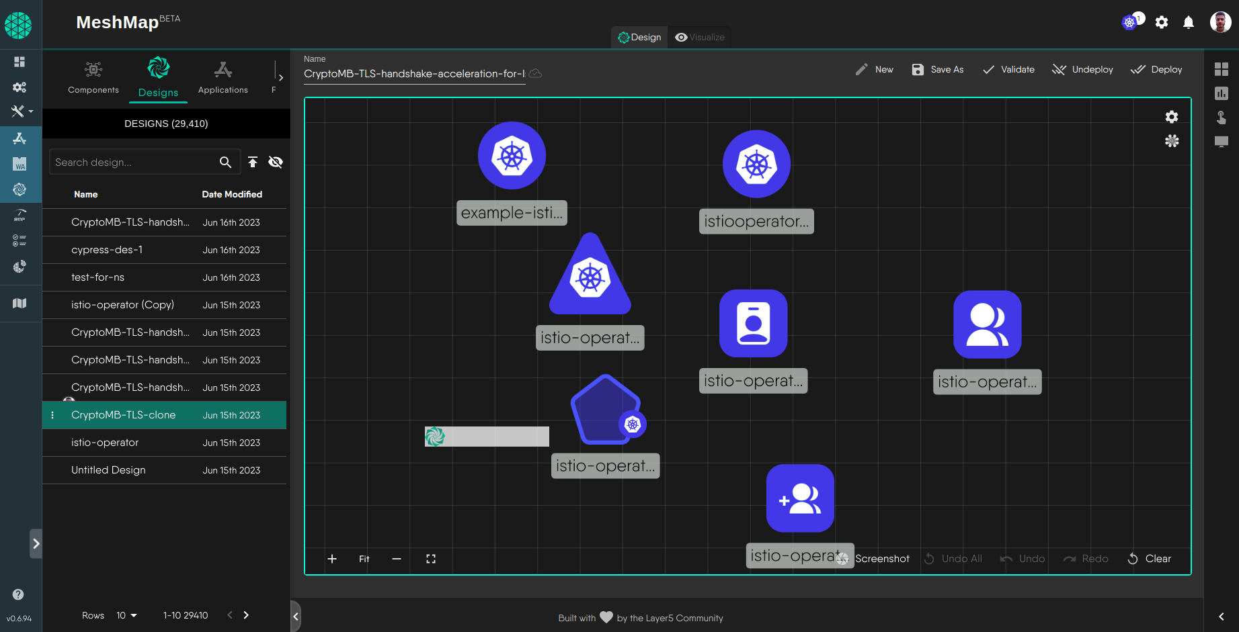Screen dimensions: 1239x632
Task: Open canvas settings gear icon
Action: pyautogui.click(x=1171, y=117)
